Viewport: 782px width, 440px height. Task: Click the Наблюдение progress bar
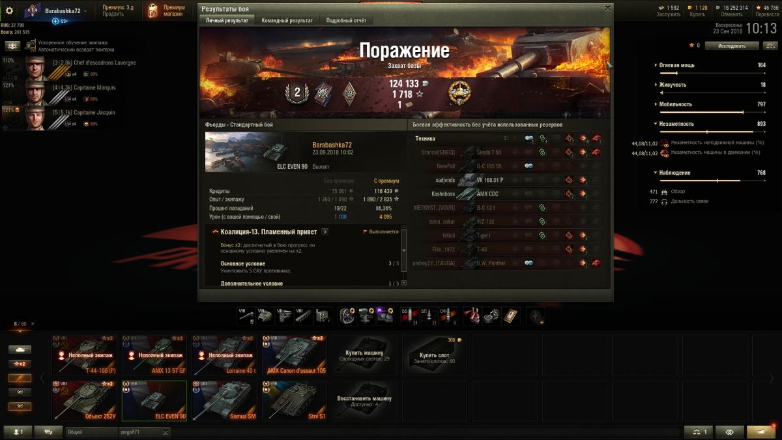pos(713,181)
